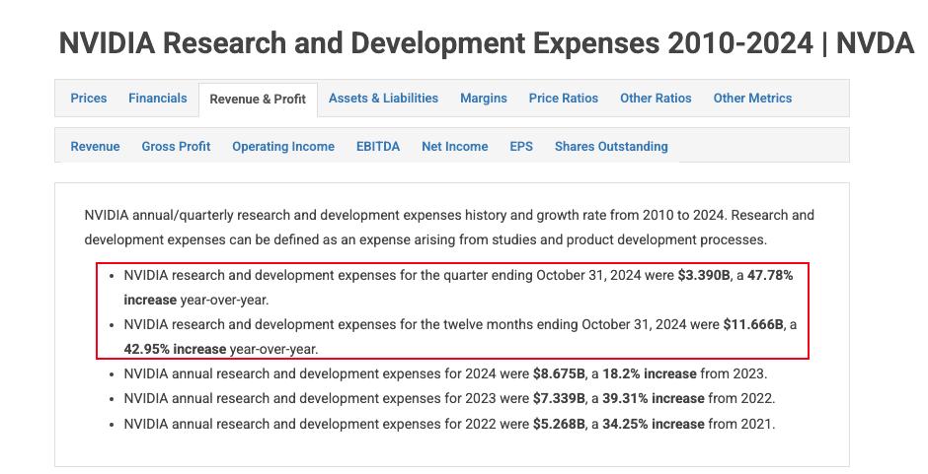
Task: Open the Price Ratios tab
Action: 564,99
